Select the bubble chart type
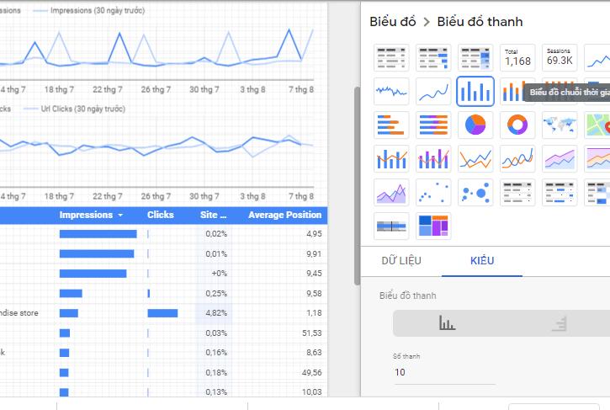610x410 pixels. 475,192
